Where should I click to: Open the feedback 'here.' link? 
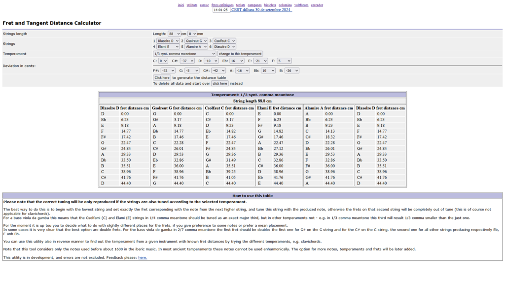click(x=143, y=257)
